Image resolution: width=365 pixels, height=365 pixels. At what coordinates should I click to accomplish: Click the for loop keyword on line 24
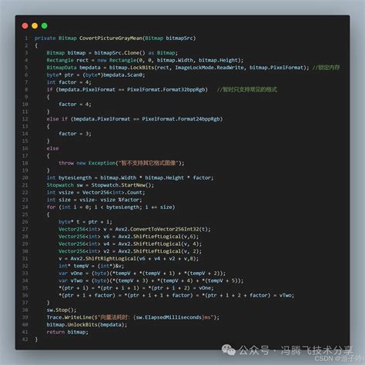click(x=51, y=207)
